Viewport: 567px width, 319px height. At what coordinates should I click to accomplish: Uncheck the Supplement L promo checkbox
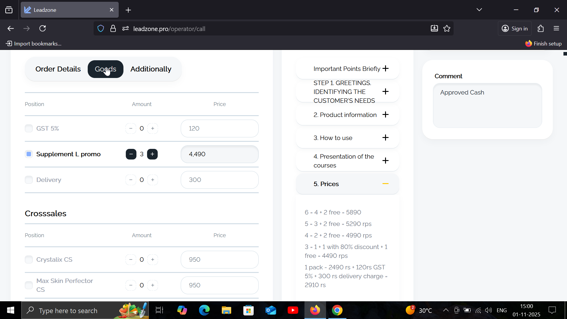(29, 154)
